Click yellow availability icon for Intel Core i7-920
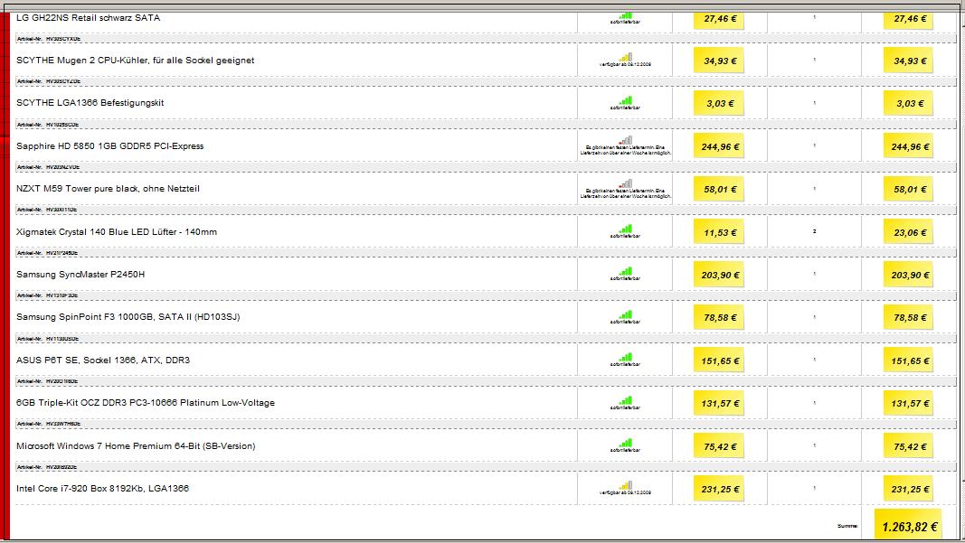 tap(625, 486)
